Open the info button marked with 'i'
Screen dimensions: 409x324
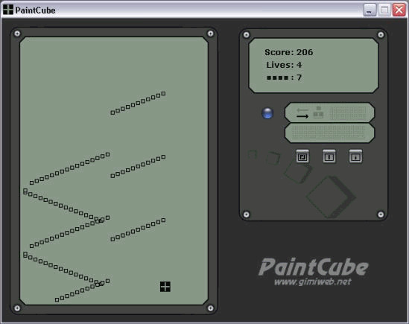click(x=355, y=156)
